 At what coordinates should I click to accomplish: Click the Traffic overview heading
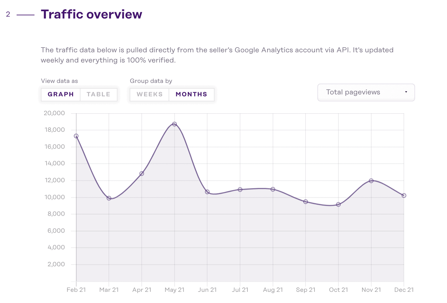[x=91, y=14]
